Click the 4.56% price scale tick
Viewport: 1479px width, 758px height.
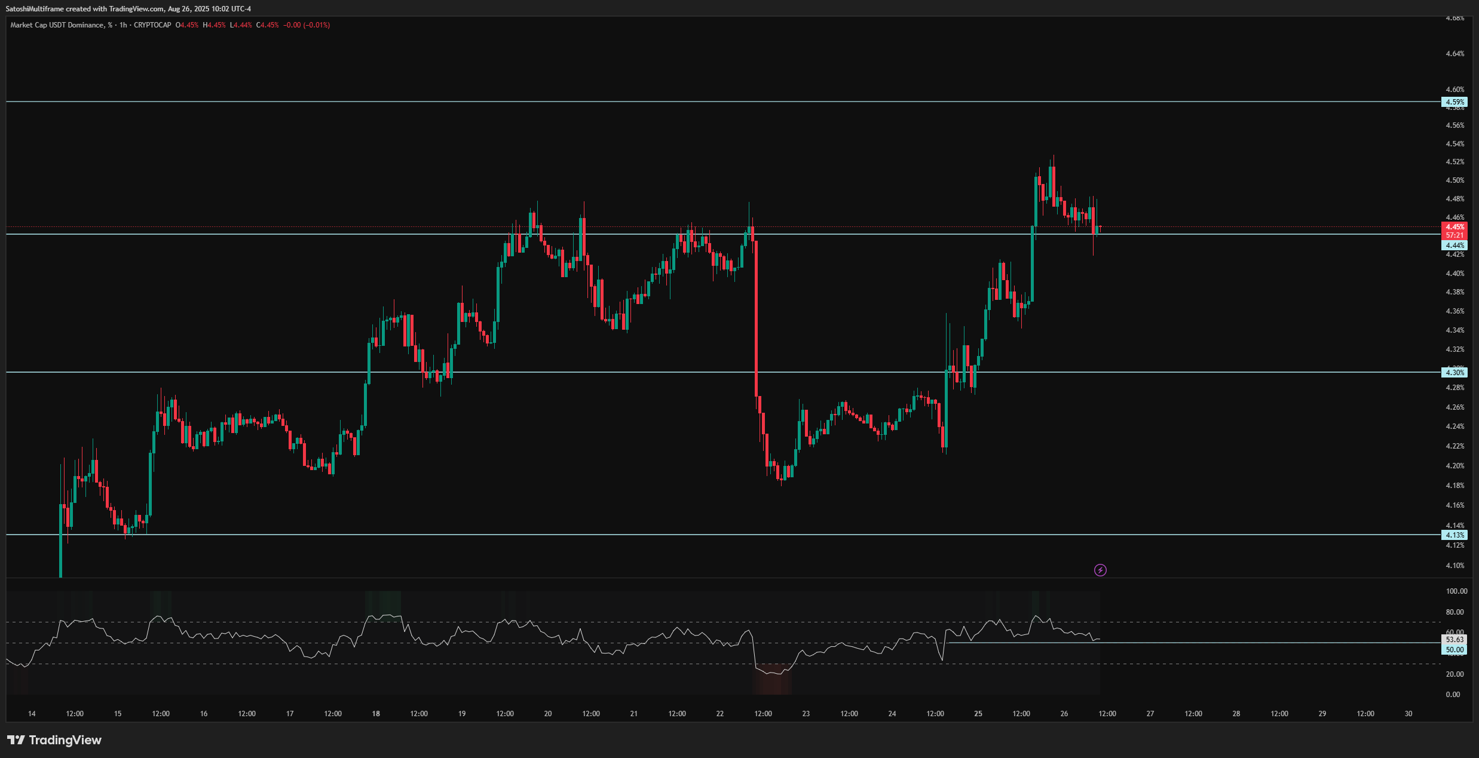(1454, 125)
